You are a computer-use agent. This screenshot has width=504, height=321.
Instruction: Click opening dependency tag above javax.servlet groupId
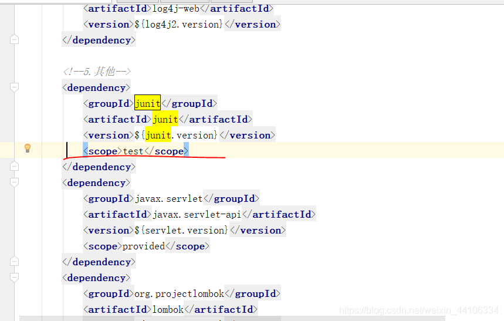click(96, 183)
